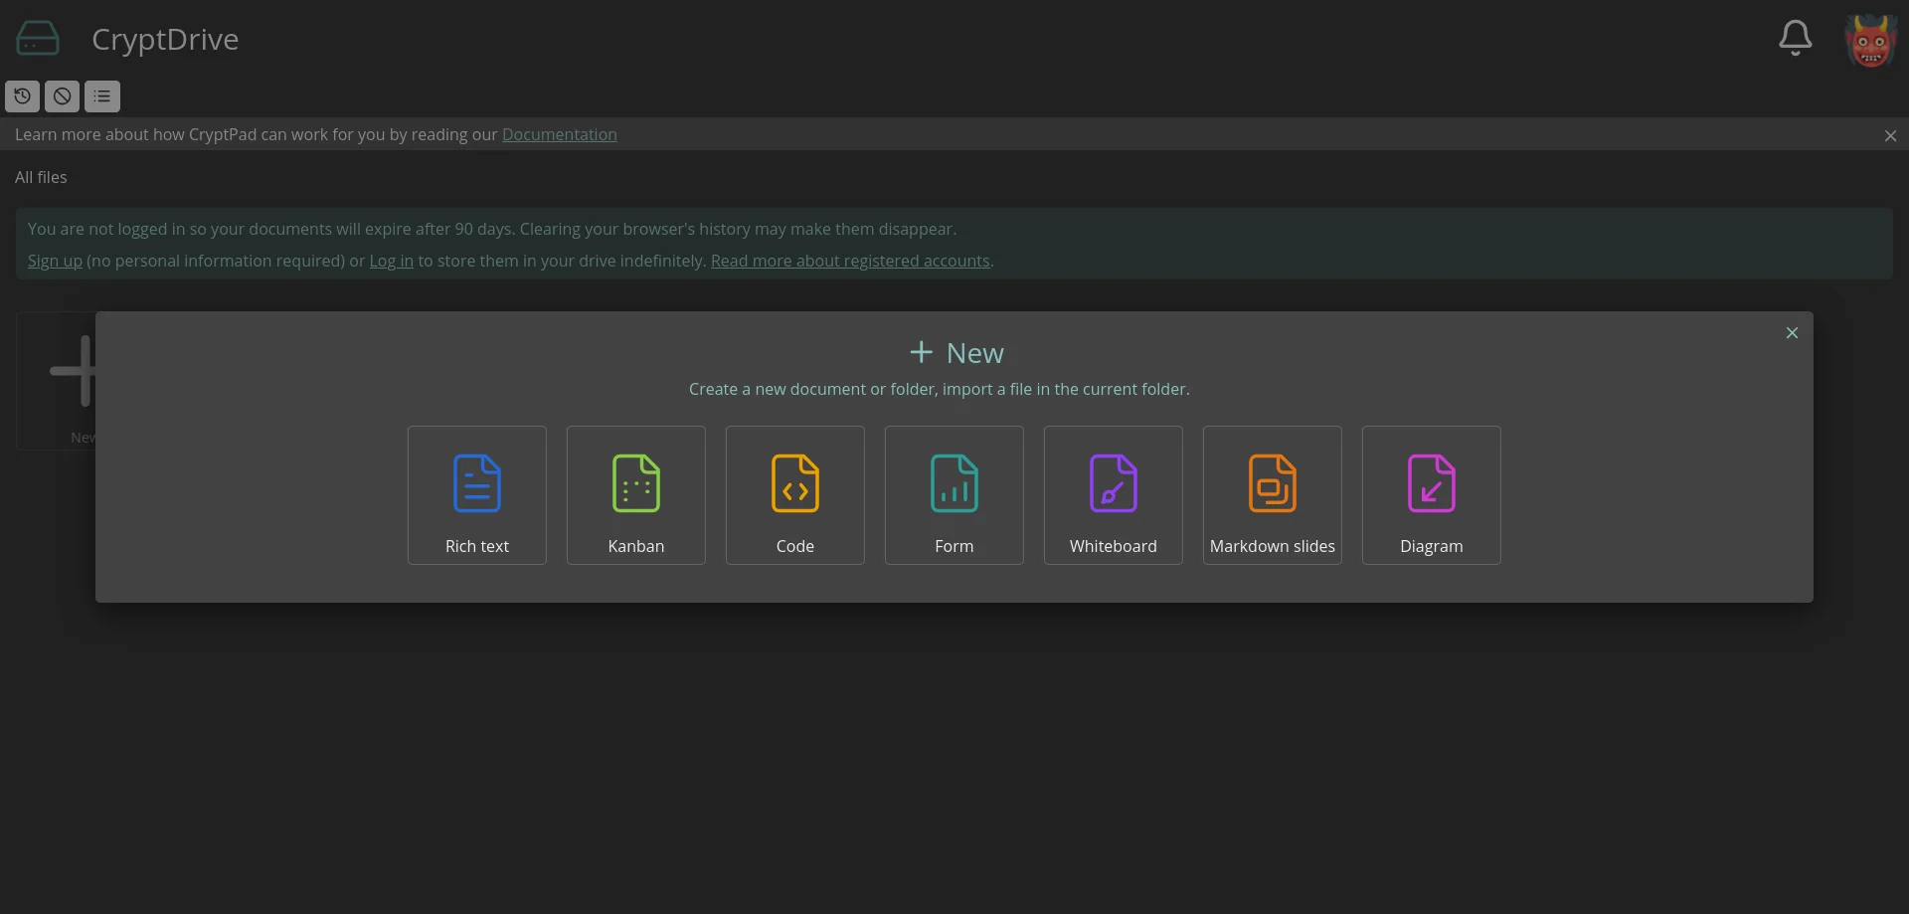
Task: Click the large plus New tile behind dialog
Action: pos(56,381)
